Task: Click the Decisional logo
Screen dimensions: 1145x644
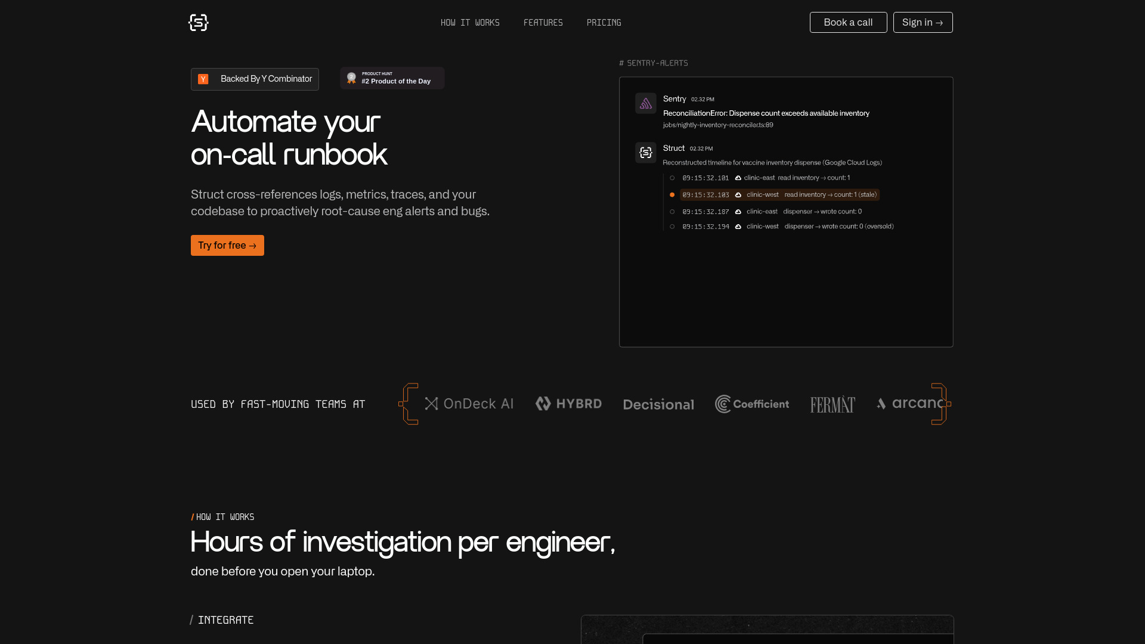Action: tap(658, 404)
